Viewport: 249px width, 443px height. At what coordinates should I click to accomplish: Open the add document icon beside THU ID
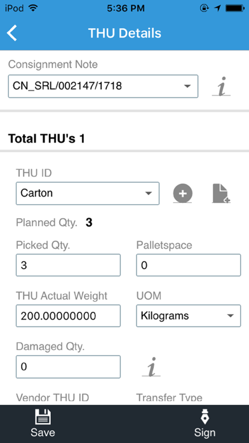point(221,193)
